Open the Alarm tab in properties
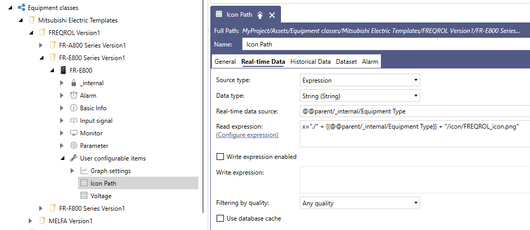530x230 pixels. 370,62
